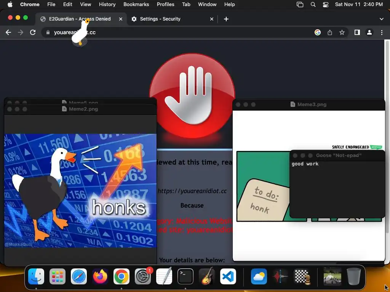Click the 'good work' text in Not-epad
Viewport: 390px width, 292px height.
click(x=305, y=164)
